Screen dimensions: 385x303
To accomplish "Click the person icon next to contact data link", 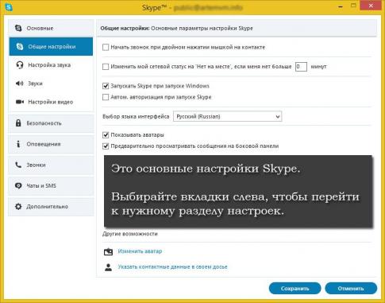I will click(108, 267).
